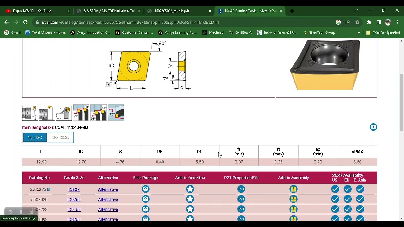Show more bookmarks with the chevron
The width and height of the screenshot is (404, 227).
pyautogui.click(x=359, y=32)
